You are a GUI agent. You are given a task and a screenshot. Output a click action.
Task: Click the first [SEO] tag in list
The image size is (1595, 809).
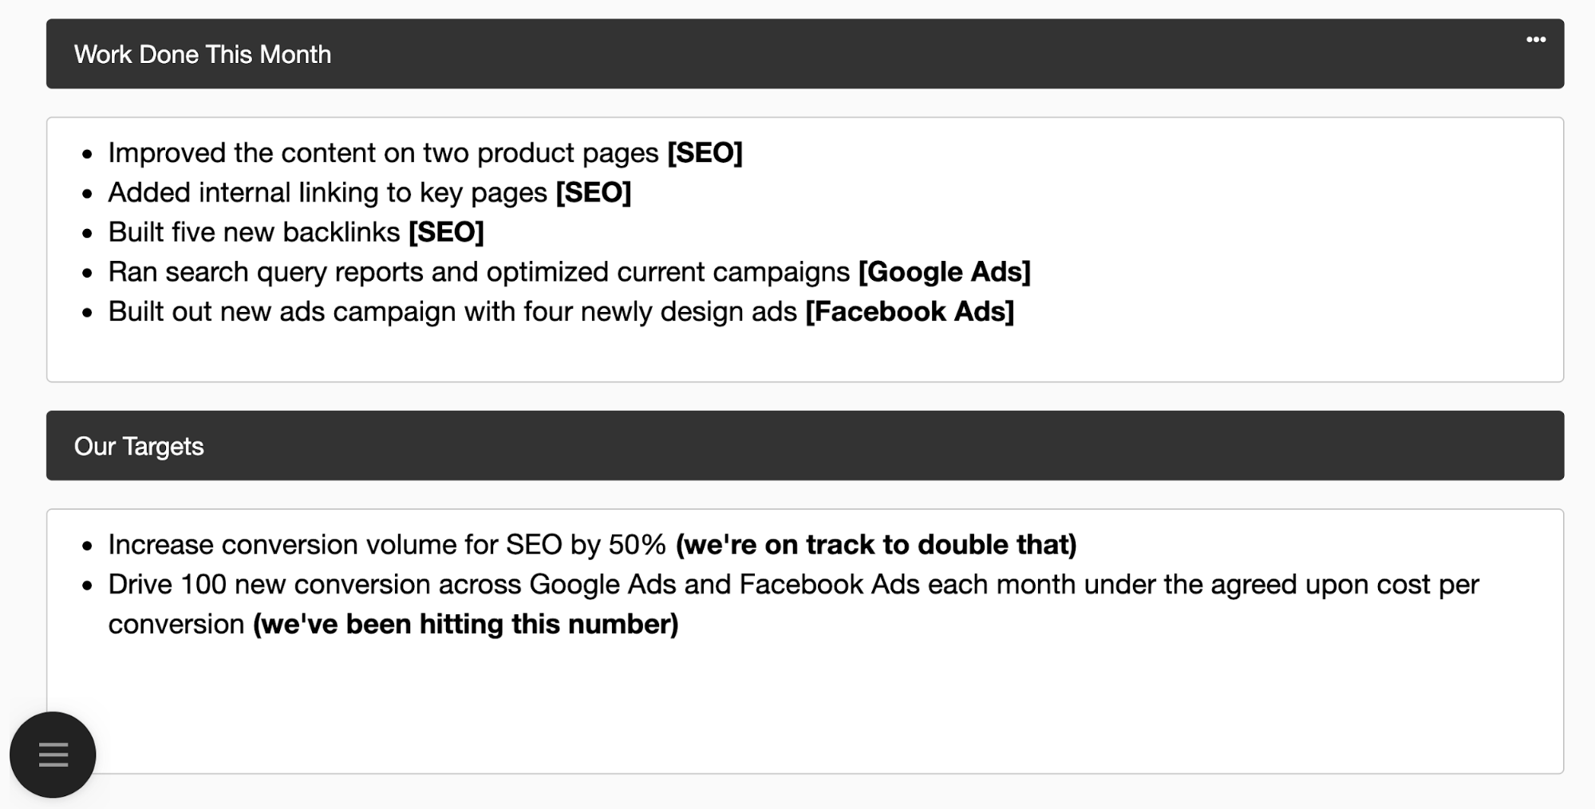coord(705,152)
